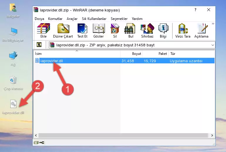Open the Dosya menu
The image size is (226, 152).
point(39,19)
